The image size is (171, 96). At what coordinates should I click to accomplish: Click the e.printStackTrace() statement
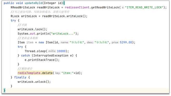pyautogui.click(x=42, y=60)
